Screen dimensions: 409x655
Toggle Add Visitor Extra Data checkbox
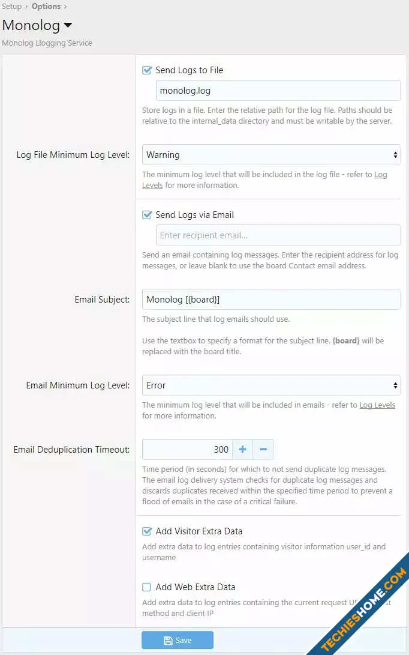click(x=147, y=531)
